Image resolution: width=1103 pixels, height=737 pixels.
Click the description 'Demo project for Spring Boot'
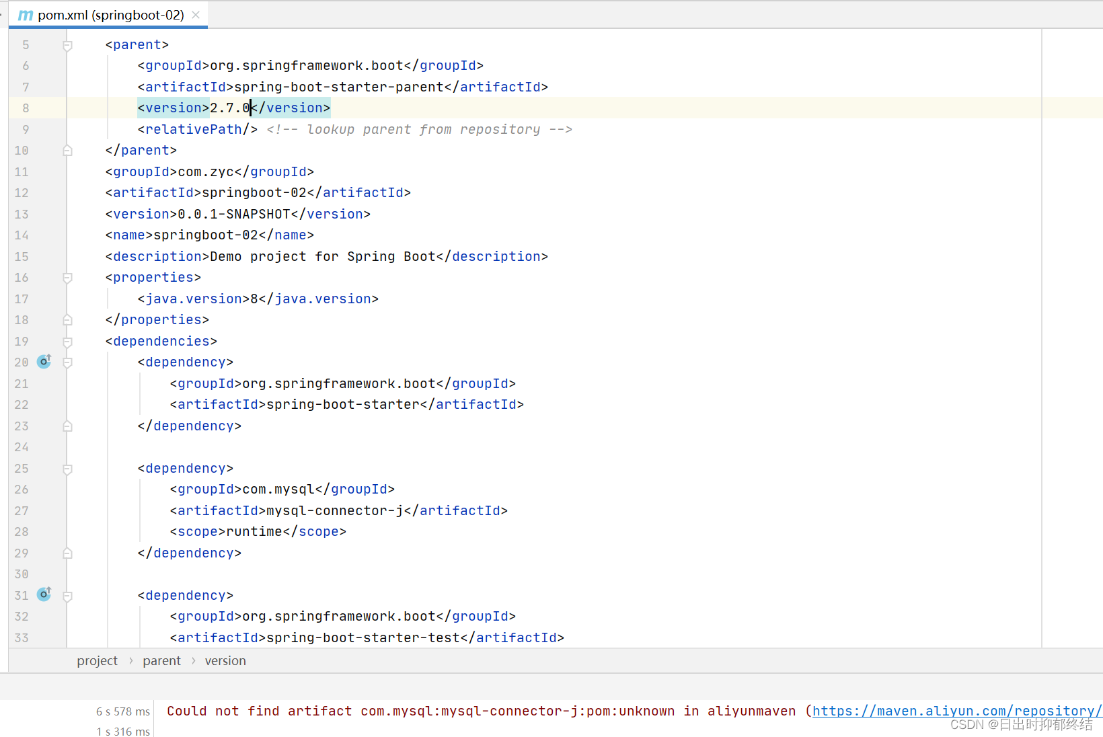tap(323, 256)
